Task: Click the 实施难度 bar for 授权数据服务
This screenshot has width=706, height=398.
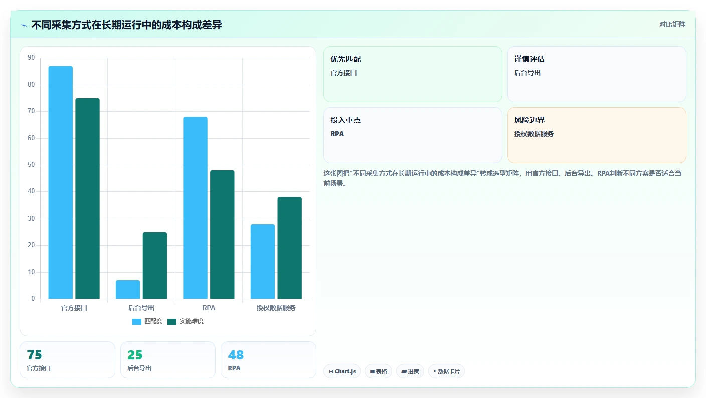Action: (290, 248)
